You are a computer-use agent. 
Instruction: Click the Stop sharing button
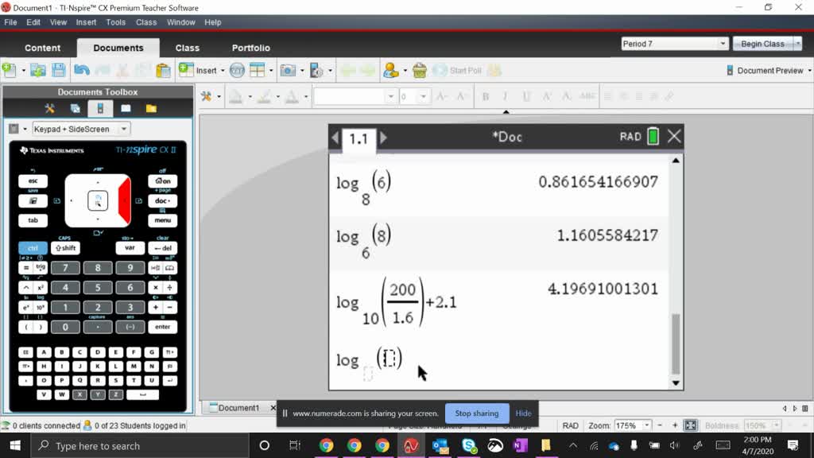pos(476,413)
